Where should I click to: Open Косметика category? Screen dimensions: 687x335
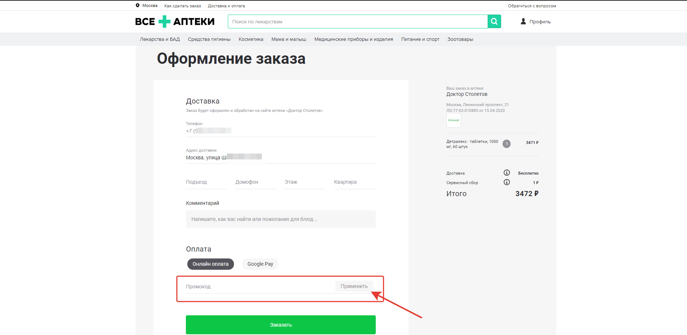pyautogui.click(x=251, y=39)
